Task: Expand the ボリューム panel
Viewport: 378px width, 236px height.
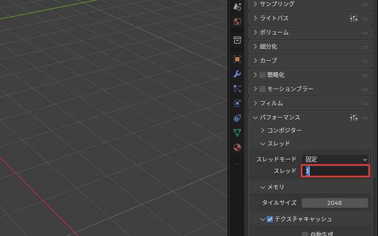Action: 255,33
